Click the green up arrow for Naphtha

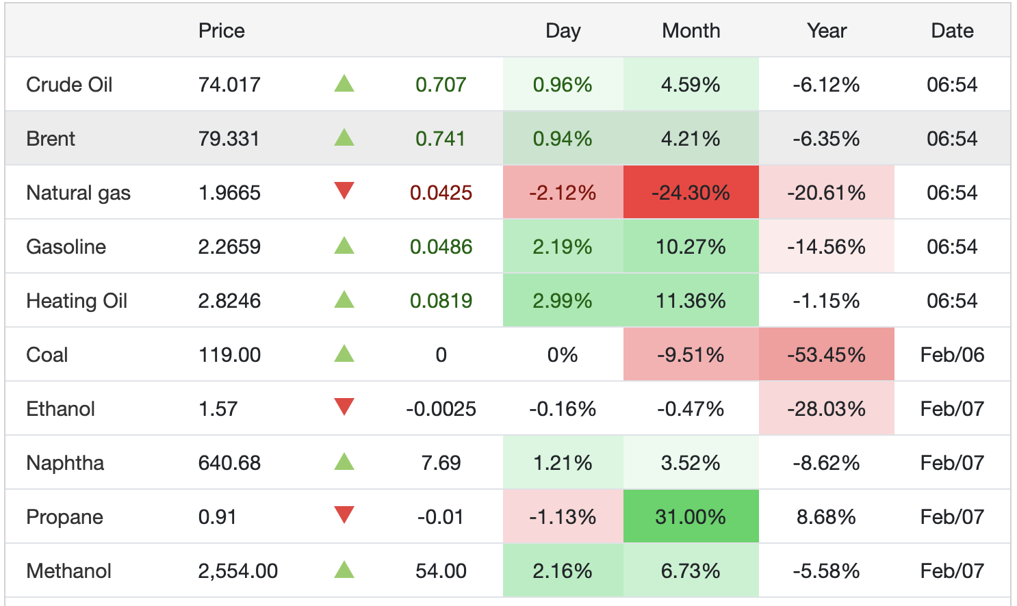point(344,462)
